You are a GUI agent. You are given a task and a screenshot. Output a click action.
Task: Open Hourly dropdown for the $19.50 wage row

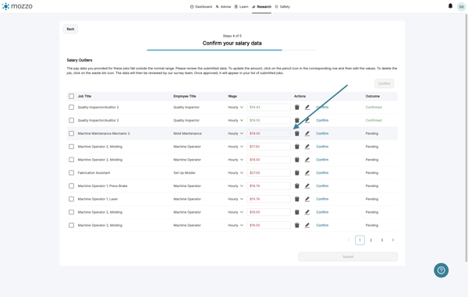point(236,120)
